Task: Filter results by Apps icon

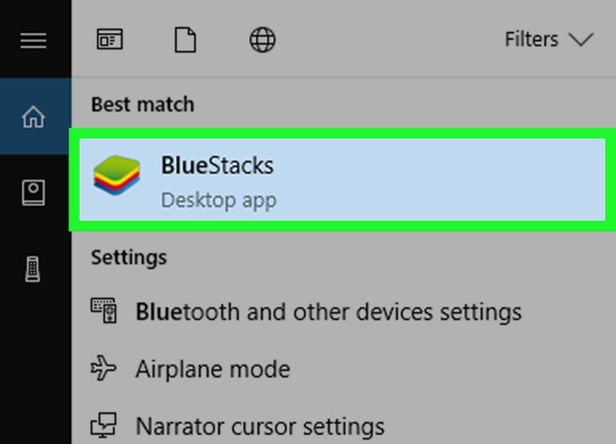Action: coord(110,40)
